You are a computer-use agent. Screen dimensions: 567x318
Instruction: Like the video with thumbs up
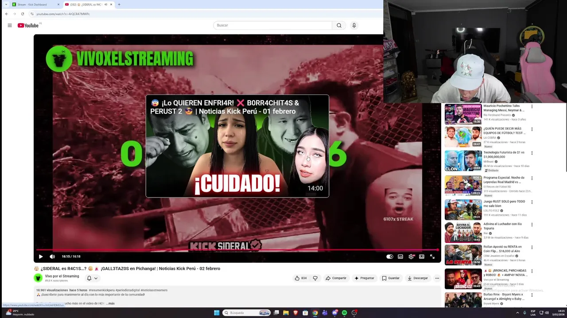pyautogui.click(x=301, y=278)
